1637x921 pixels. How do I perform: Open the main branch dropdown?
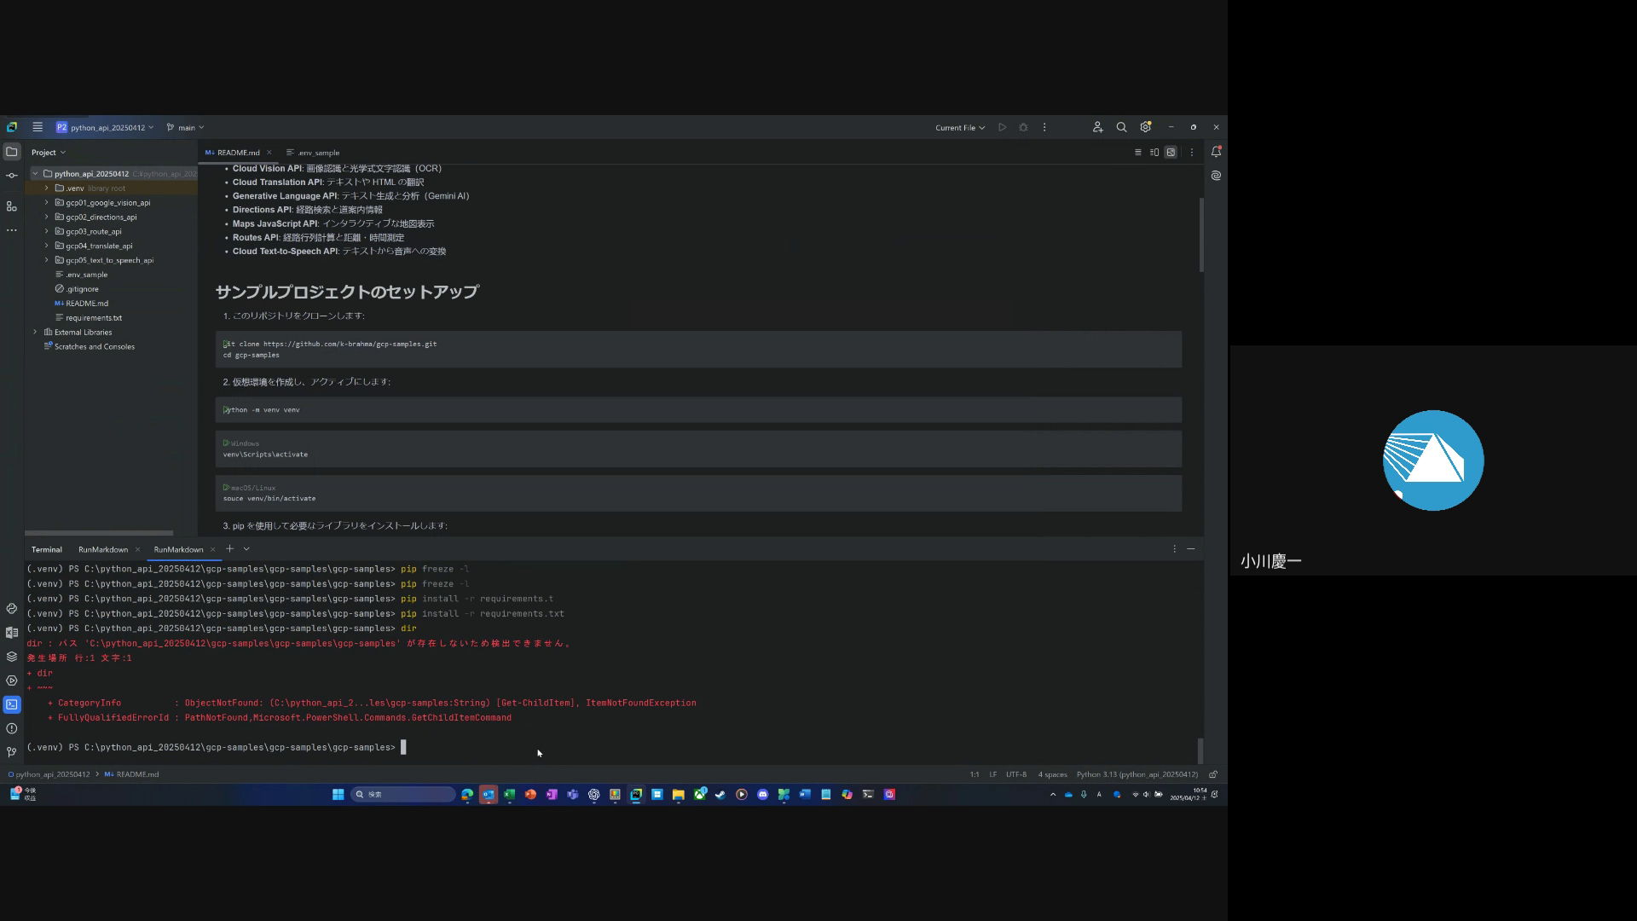186,128
